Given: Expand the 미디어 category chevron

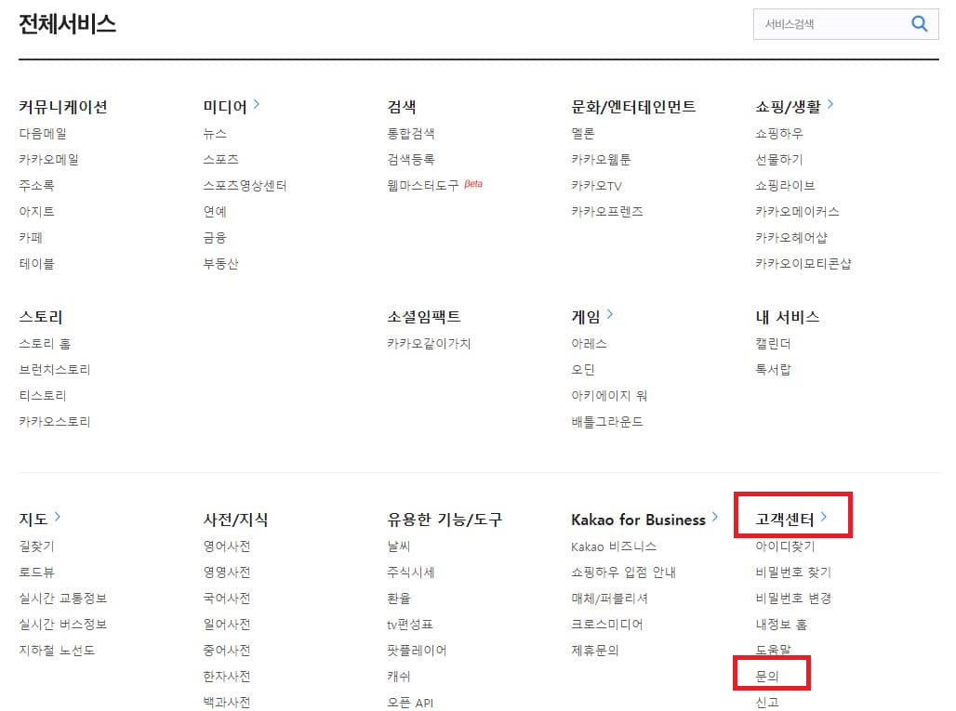Looking at the screenshot, I should point(257,105).
